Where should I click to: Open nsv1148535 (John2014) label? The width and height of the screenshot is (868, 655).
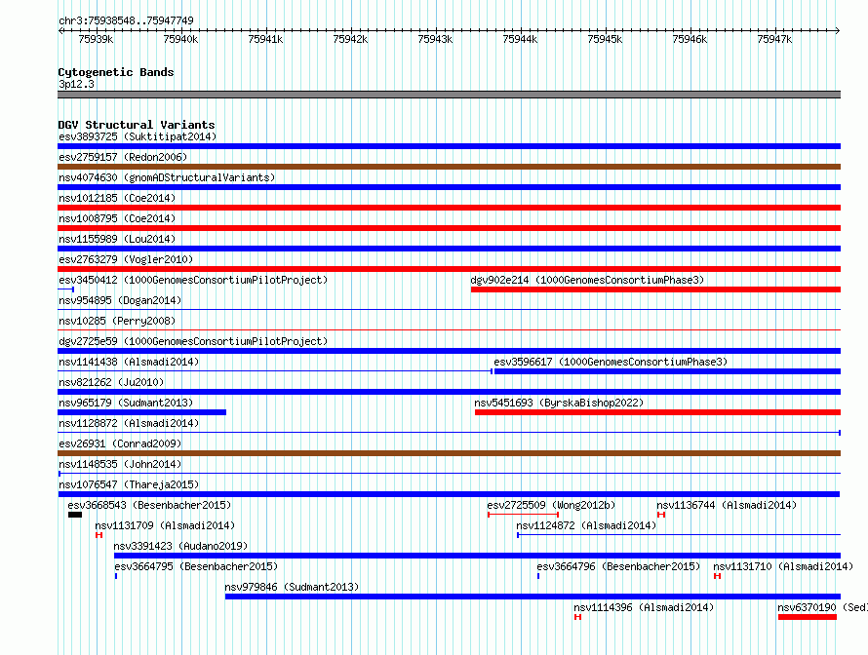(x=120, y=464)
